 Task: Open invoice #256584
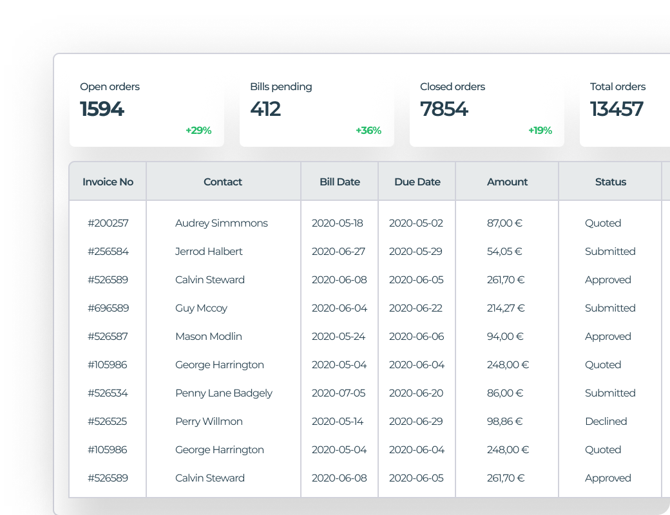click(x=108, y=251)
